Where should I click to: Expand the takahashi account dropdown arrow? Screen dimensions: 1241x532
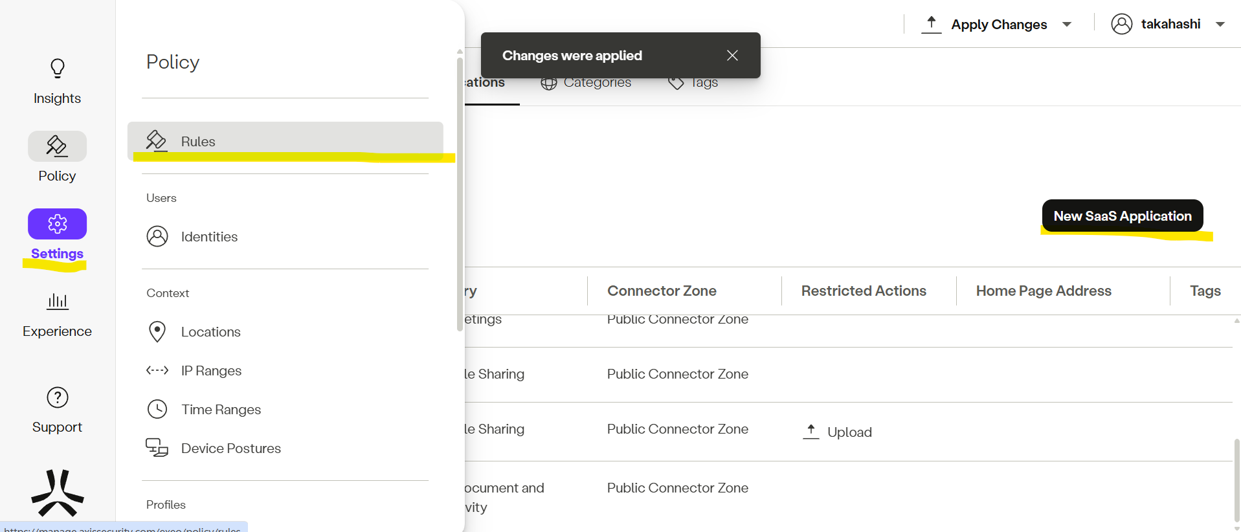(x=1220, y=25)
